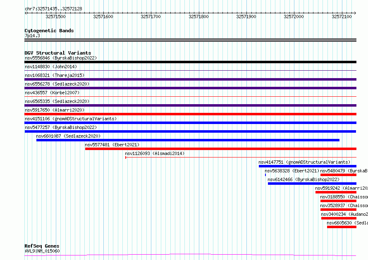
Task: Click blue bar of nsv4151106
Action: pos(190,123)
